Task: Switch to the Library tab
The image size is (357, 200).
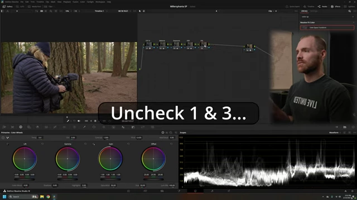Action: [304, 11]
